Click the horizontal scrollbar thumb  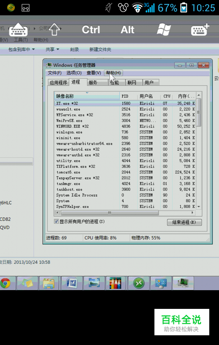[x=110, y=213]
